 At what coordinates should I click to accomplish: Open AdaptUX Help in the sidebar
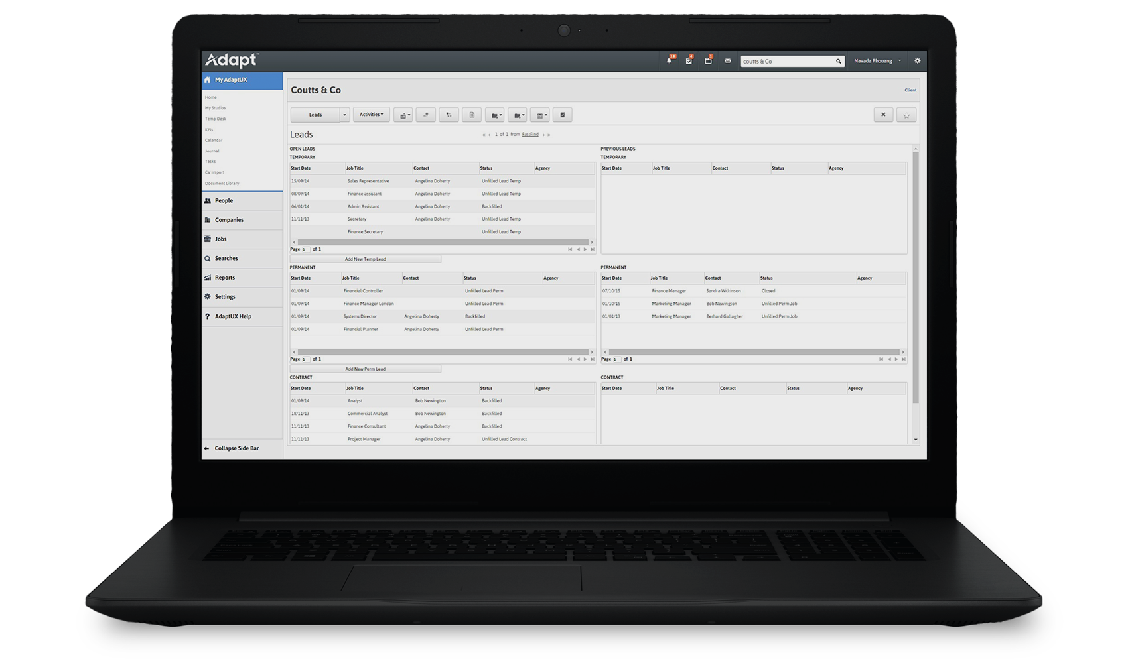pyautogui.click(x=242, y=316)
